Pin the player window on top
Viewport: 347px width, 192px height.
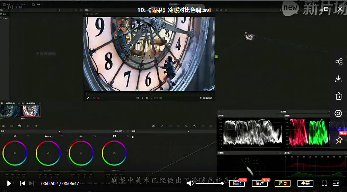click(339, 140)
